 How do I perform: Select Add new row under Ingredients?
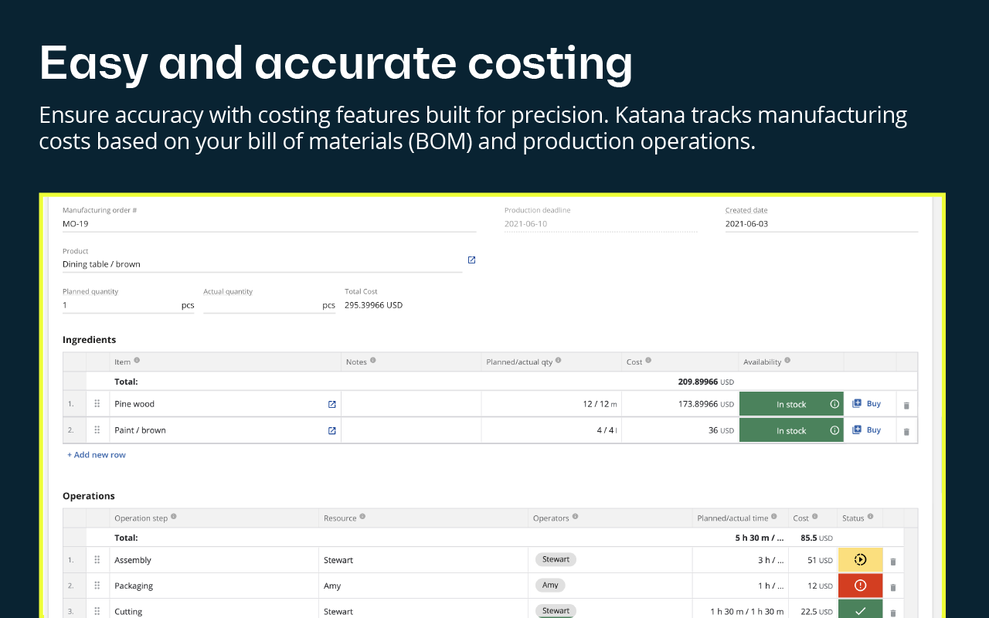96,455
